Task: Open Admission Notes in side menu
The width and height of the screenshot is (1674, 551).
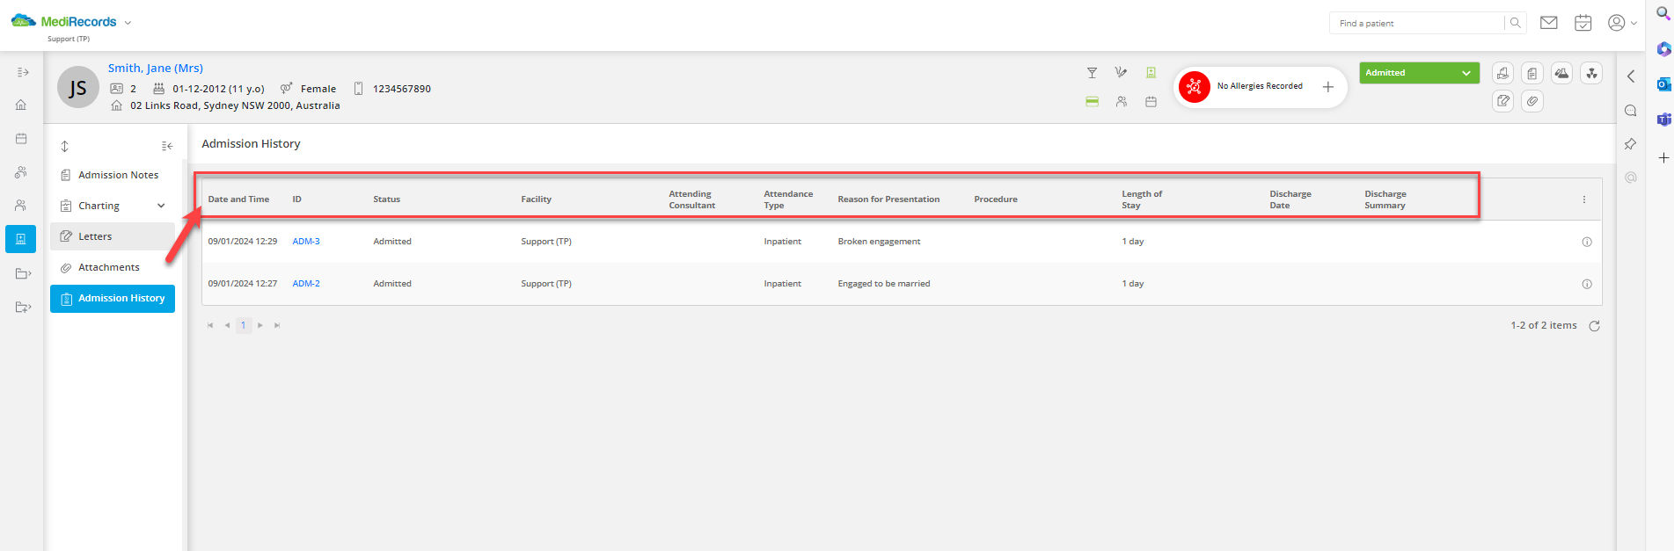Action: [x=113, y=175]
